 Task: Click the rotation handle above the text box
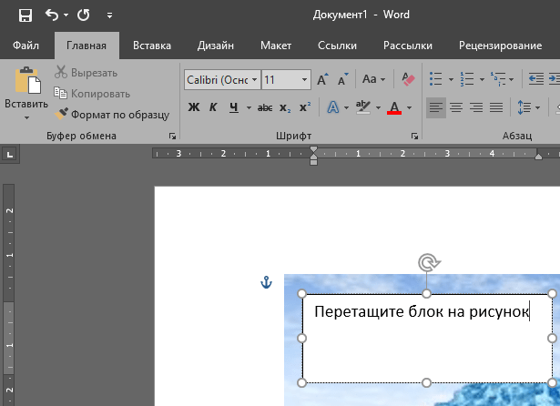pyautogui.click(x=427, y=263)
